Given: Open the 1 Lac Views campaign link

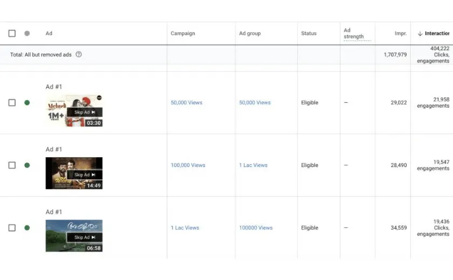Looking at the screenshot, I should pyautogui.click(x=185, y=228).
